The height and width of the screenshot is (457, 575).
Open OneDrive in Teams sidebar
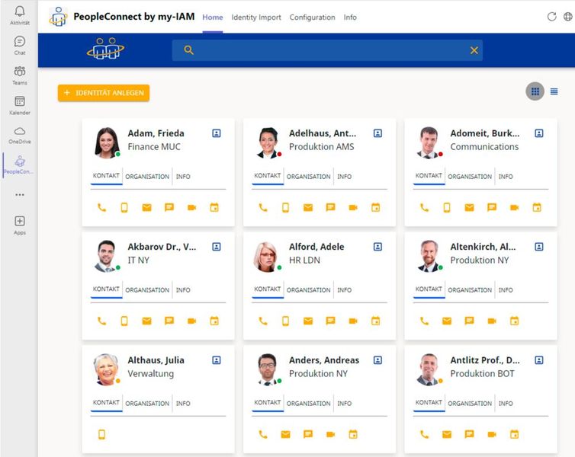pyautogui.click(x=19, y=135)
